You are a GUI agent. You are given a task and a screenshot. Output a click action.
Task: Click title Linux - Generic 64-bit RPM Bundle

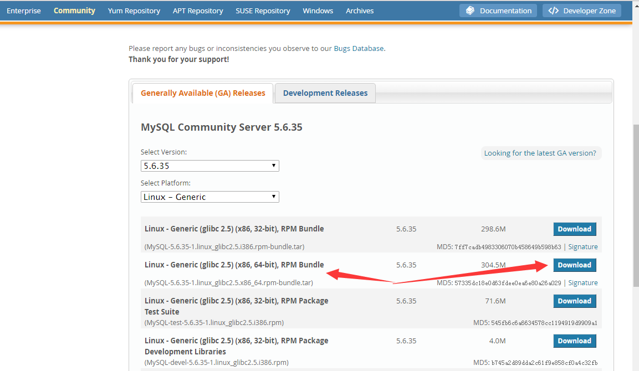click(234, 265)
